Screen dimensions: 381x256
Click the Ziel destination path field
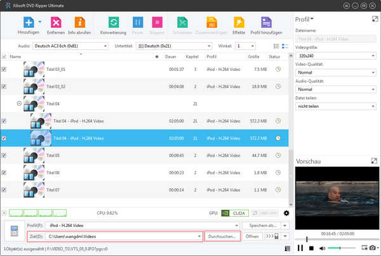(x=125, y=236)
